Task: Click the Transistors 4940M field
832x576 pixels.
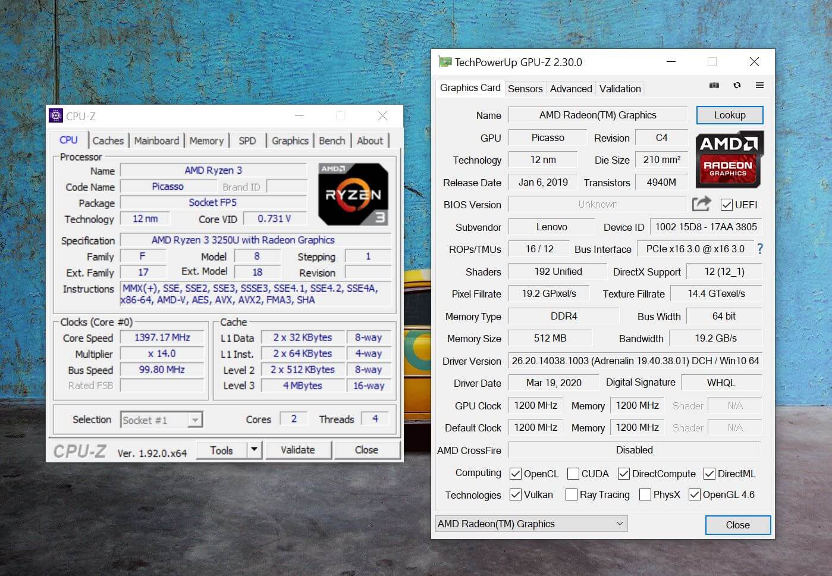Action: pyautogui.click(x=661, y=182)
